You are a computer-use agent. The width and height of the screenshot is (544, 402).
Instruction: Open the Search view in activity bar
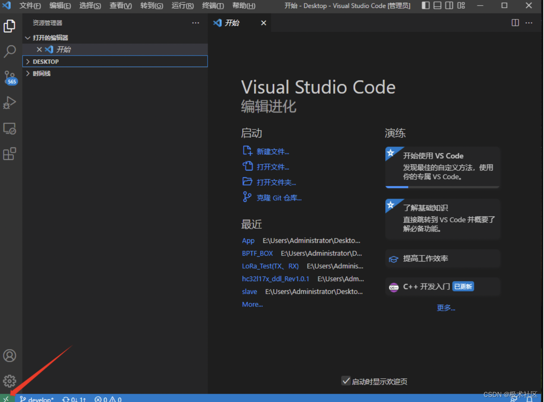point(9,51)
